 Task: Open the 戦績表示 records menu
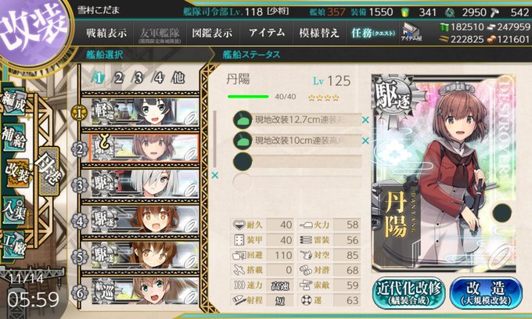coord(106,33)
